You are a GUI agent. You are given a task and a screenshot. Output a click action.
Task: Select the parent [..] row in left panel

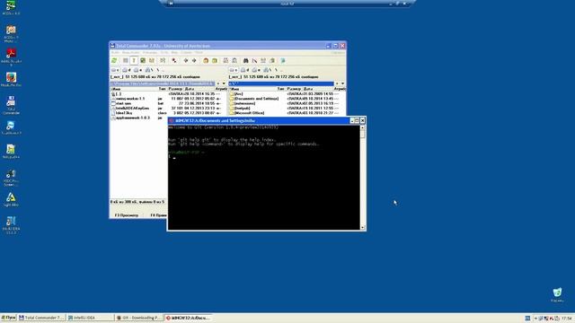(168, 94)
